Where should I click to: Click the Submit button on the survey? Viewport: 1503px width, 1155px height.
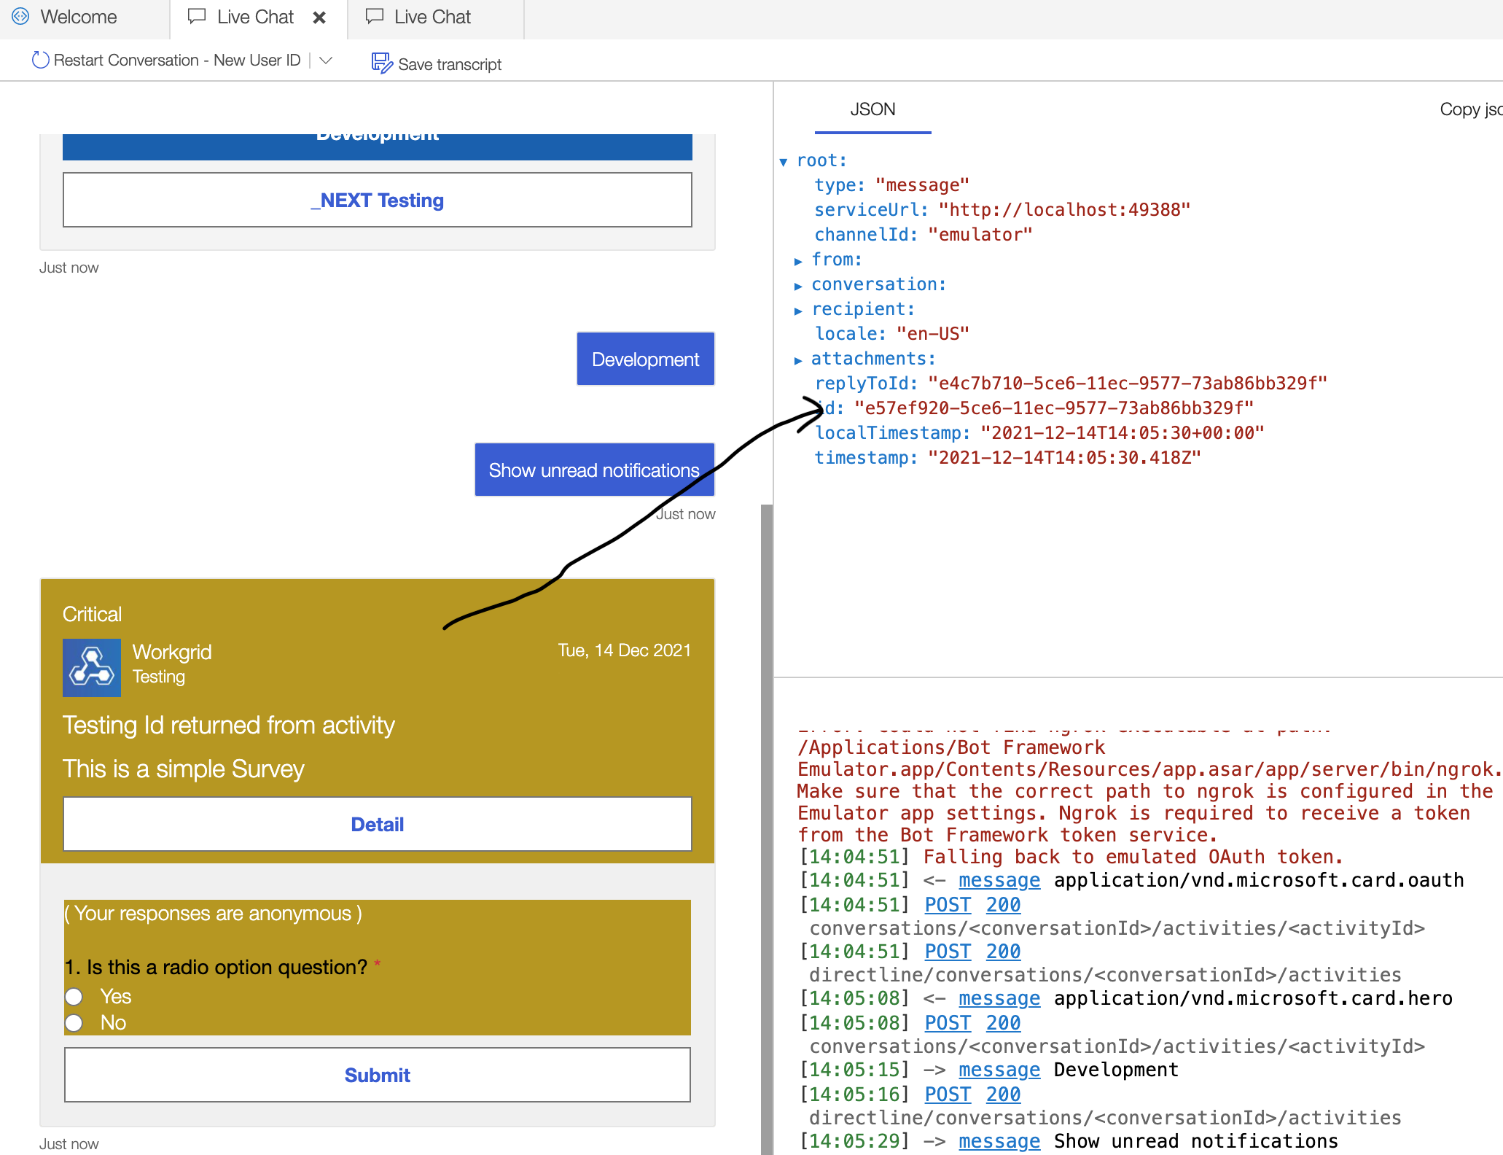tap(377, 1074)
